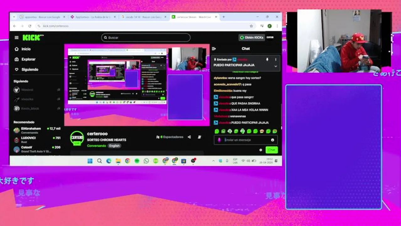The height and width of the screenshot is (226, 401).
Task: Expand the pinned message chevron
Action: pos(276,66)
